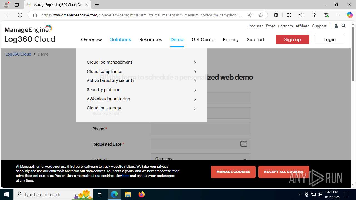
Task: Open the Windows Start menu
Action: 7,194
